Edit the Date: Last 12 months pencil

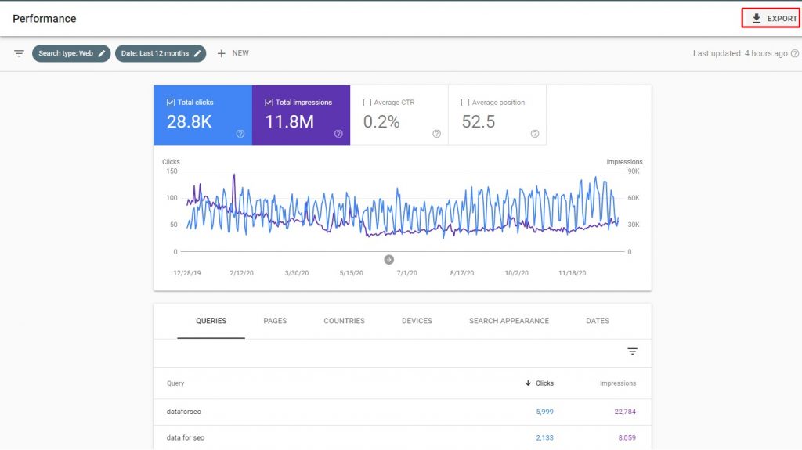pos(197,53)
